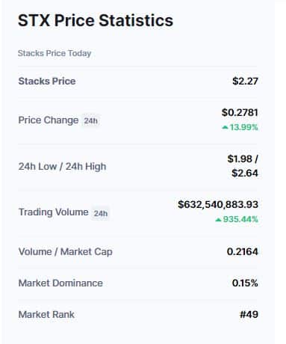Click the 0.2164 ratio value
Screen dimensions: 286x344
243,251
